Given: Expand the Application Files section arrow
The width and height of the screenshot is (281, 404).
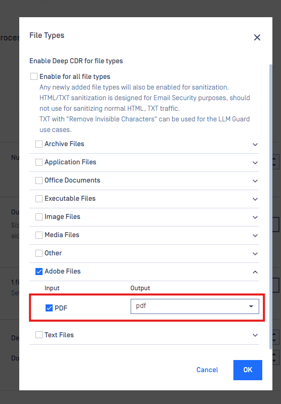Looking at the screenshot, I should (x=255, y=163).
